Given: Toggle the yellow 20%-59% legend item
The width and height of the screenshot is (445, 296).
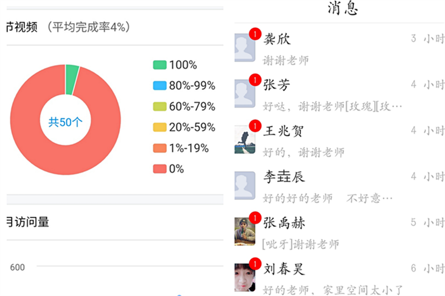Looking at the screenshot, I should click(184, 127).
